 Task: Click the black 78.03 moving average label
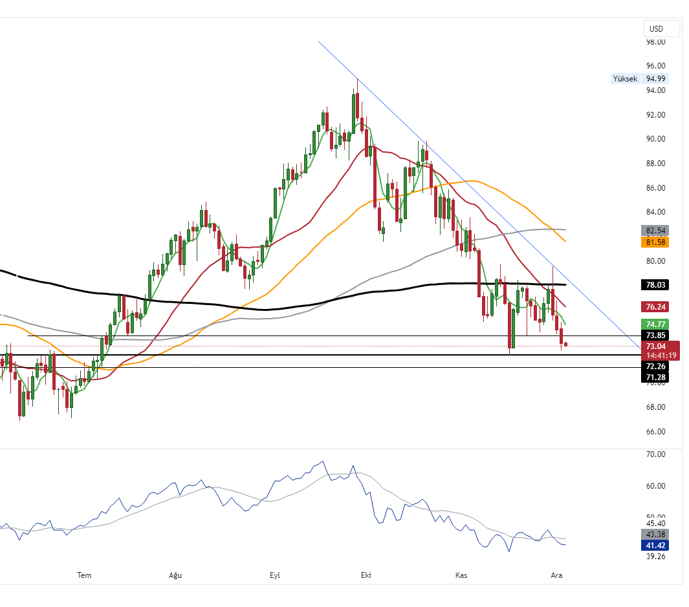[655, 284]
